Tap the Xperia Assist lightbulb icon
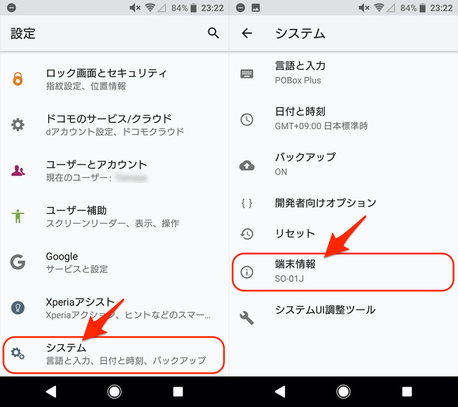The image size is (458, 407). click(x=18, y=307)
